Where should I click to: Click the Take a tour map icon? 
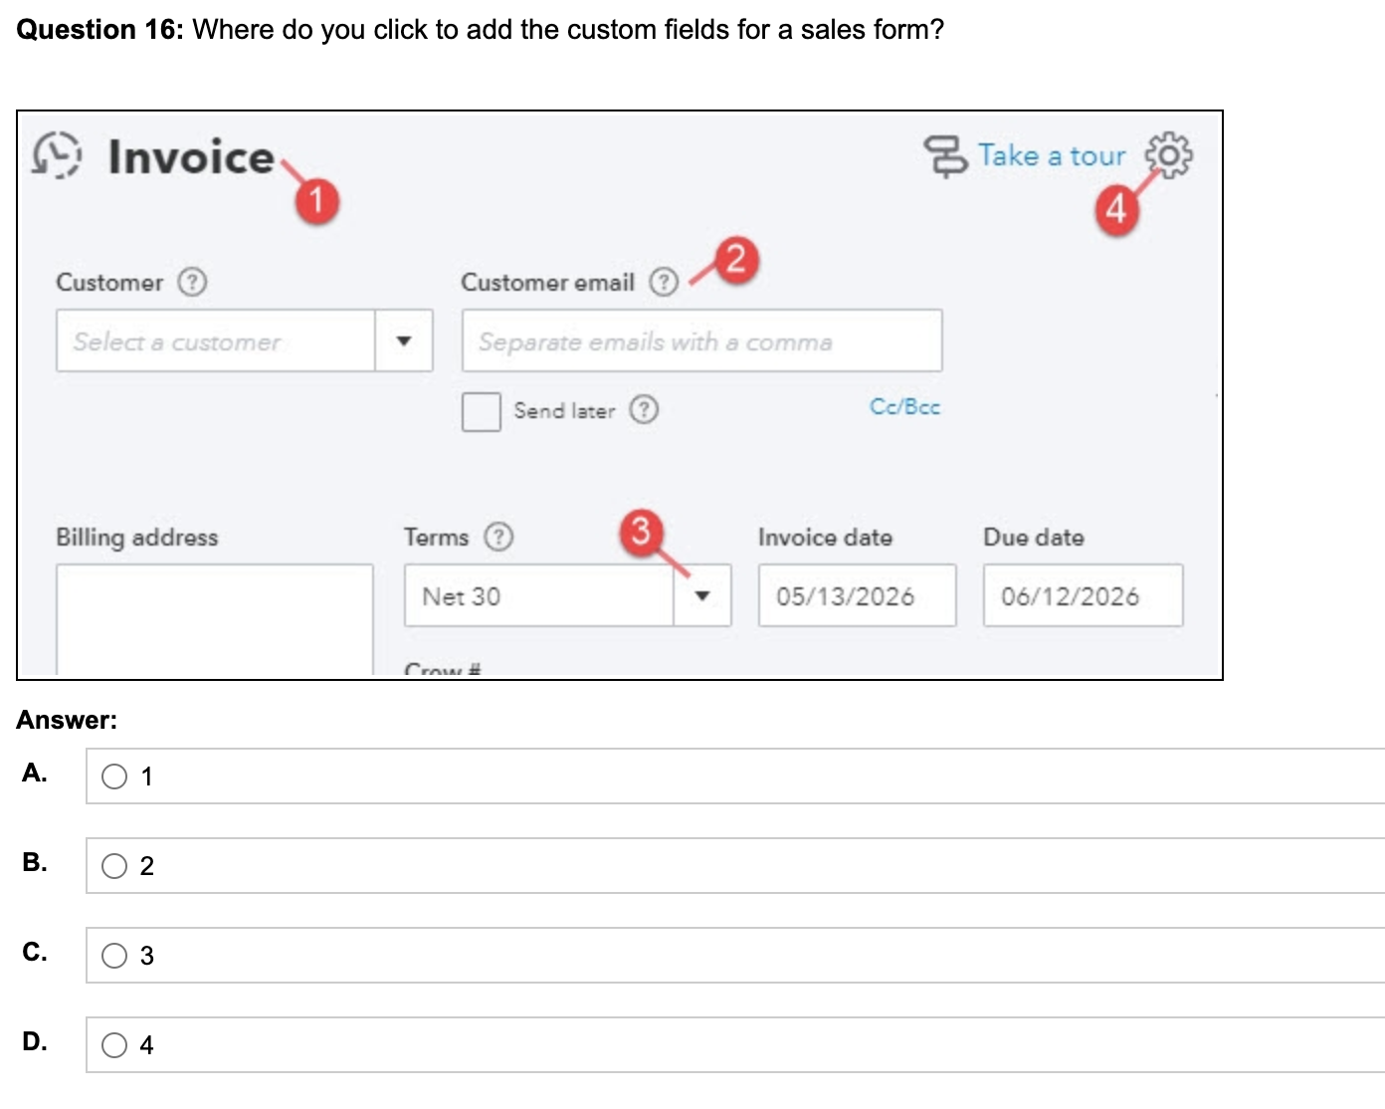click(947, 156)
